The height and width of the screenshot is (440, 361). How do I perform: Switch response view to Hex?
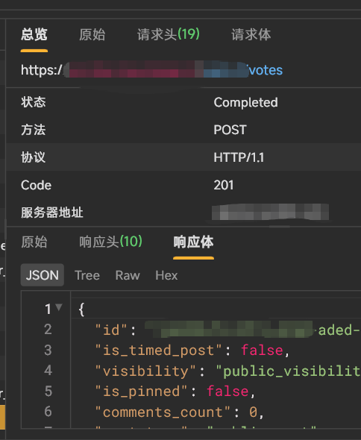(166, 275)
